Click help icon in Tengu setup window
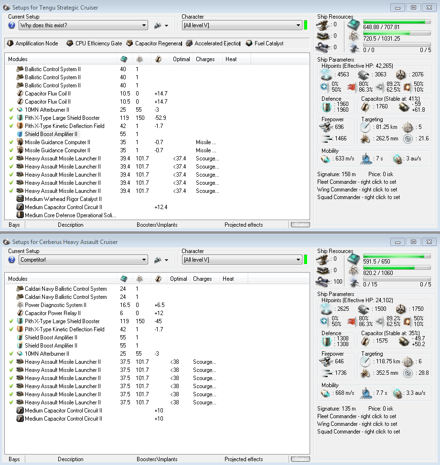 click(x=11, y=25)
